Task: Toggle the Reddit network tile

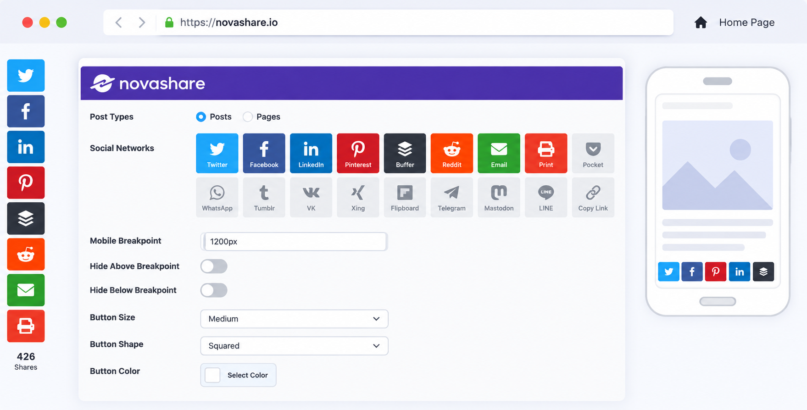Action: tap(452, 153)
